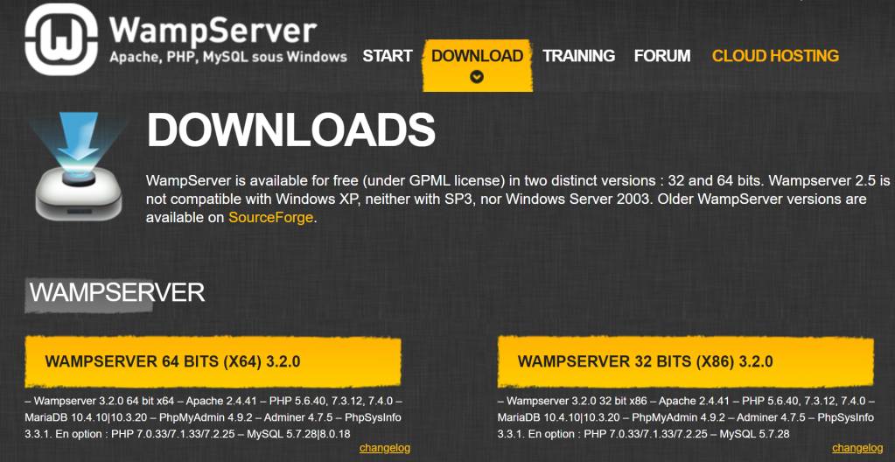895x462 pixels.
Task: Visit the FORUM section
Action: 662,56
